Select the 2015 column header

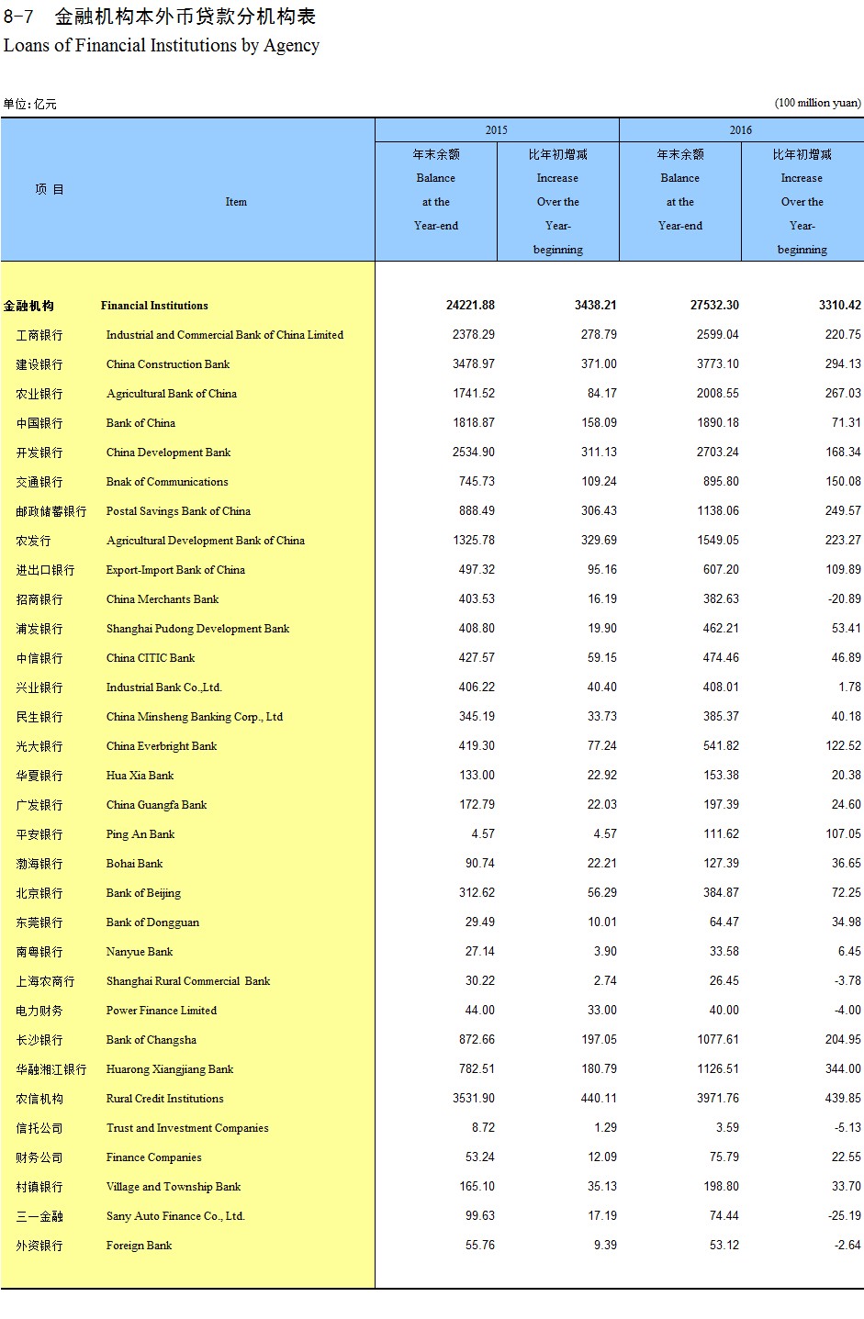point(497,130)
